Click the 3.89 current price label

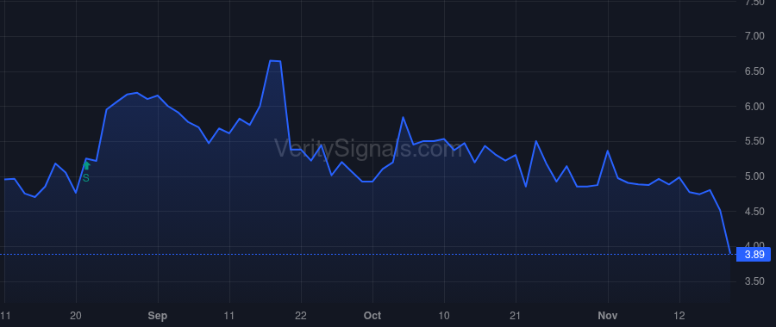pos(754,255)
